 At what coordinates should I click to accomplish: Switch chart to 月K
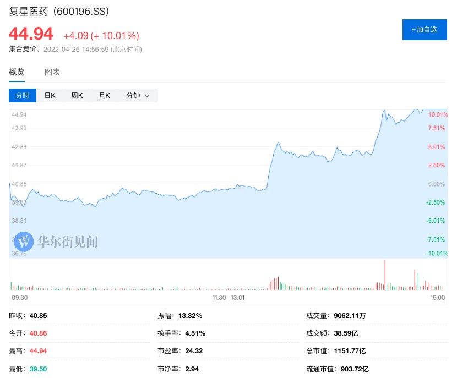pos(105,96)
